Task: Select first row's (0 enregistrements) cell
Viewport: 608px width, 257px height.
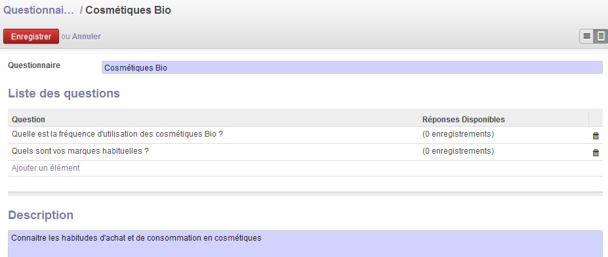Action: point(458,134)
